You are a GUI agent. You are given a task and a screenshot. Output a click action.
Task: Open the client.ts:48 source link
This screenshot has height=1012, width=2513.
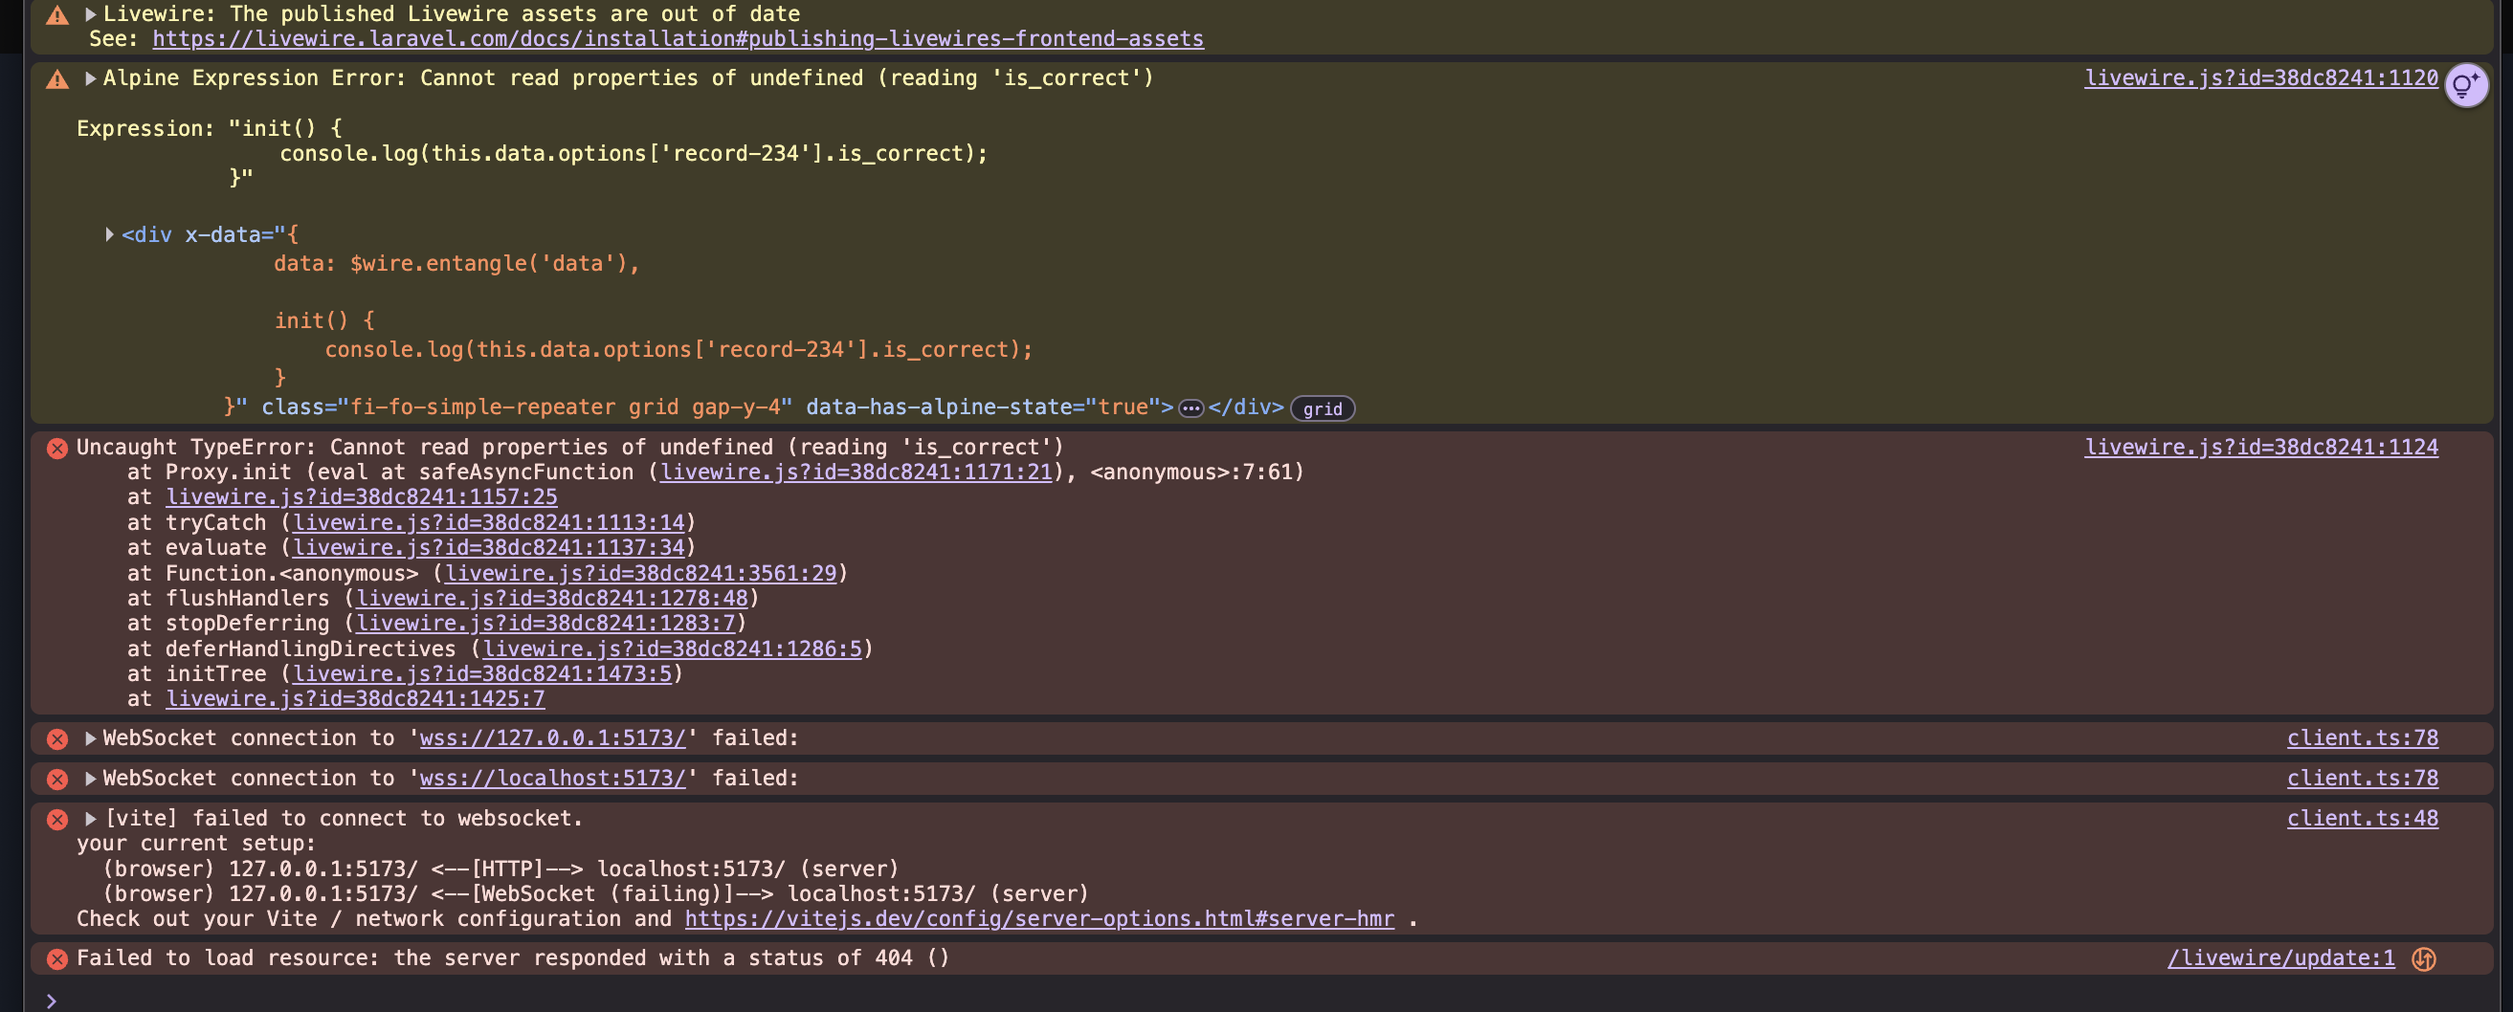pyautogui.click(x=2362, y=819)
